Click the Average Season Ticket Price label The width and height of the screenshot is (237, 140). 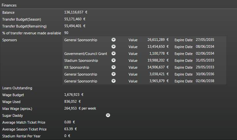(24, 129)
